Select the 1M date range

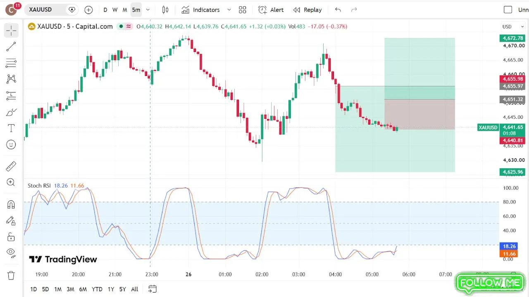[x=58, y=289]
